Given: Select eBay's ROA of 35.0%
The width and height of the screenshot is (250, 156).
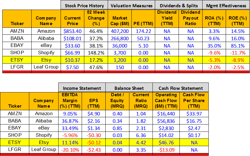Looking at the screenshot, I should point(214,46).
